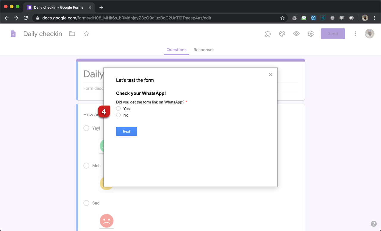The height and width of the screenshot is (231, 381).
Task: Click the help question mark icon
Action: point(374,224)
